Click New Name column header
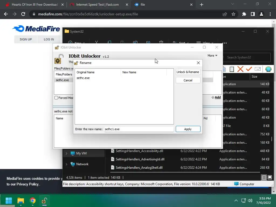Image resolution: width=276 pixels, height=207 pixels. (129, 72)
